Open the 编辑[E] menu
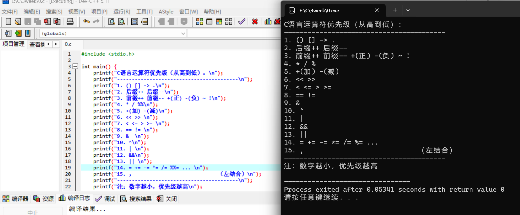Image resolution: width=520 pixels, height=215 pixels. [x=32, y=12]
